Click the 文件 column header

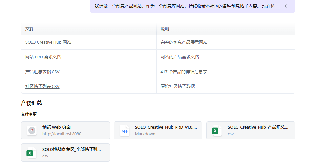pos(30,29)
